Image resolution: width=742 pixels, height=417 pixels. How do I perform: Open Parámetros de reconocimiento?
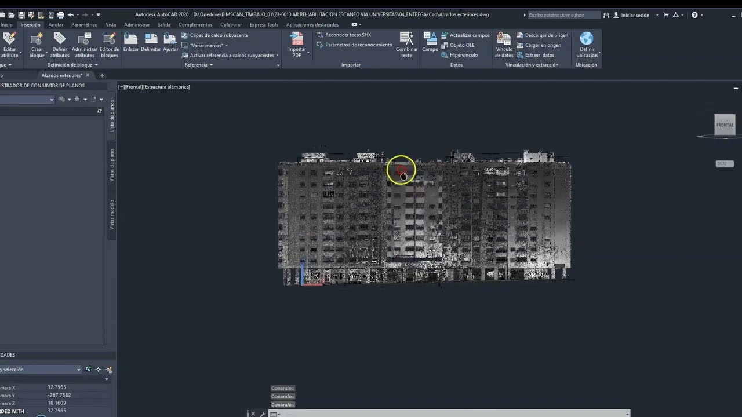(354, 45)
